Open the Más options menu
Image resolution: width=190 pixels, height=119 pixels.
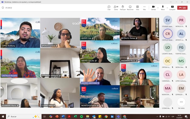pos(144,8)
